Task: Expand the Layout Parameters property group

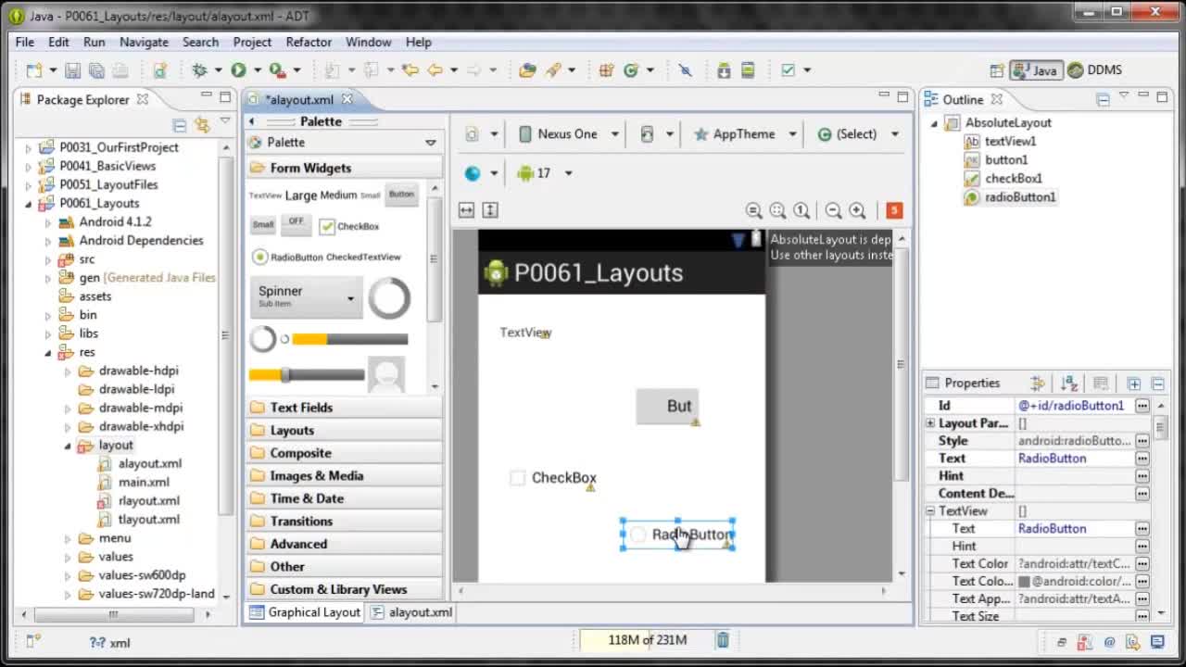Action: tap(930, 423)
